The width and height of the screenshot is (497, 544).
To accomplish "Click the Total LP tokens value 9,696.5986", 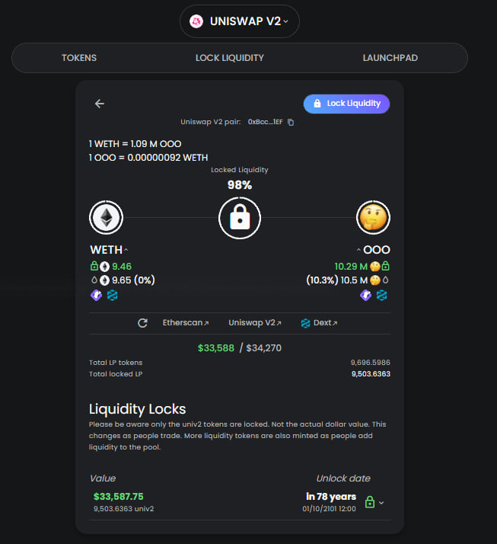I will pos(370,363).
